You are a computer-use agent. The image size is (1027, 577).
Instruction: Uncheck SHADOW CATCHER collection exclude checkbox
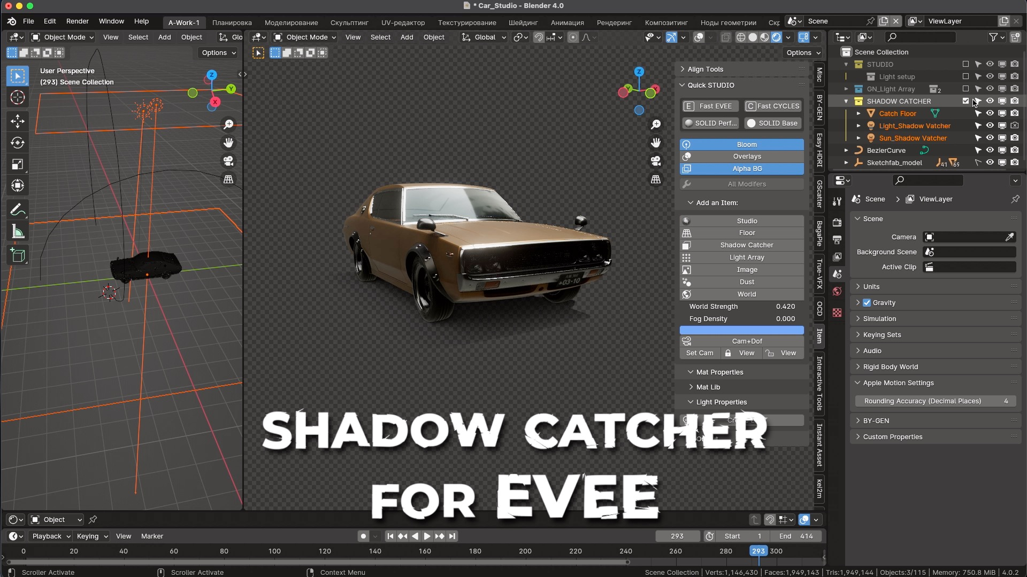tap(965, 101)
